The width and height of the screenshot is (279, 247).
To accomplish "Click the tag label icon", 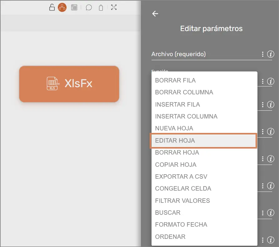I will coord(101,8).
